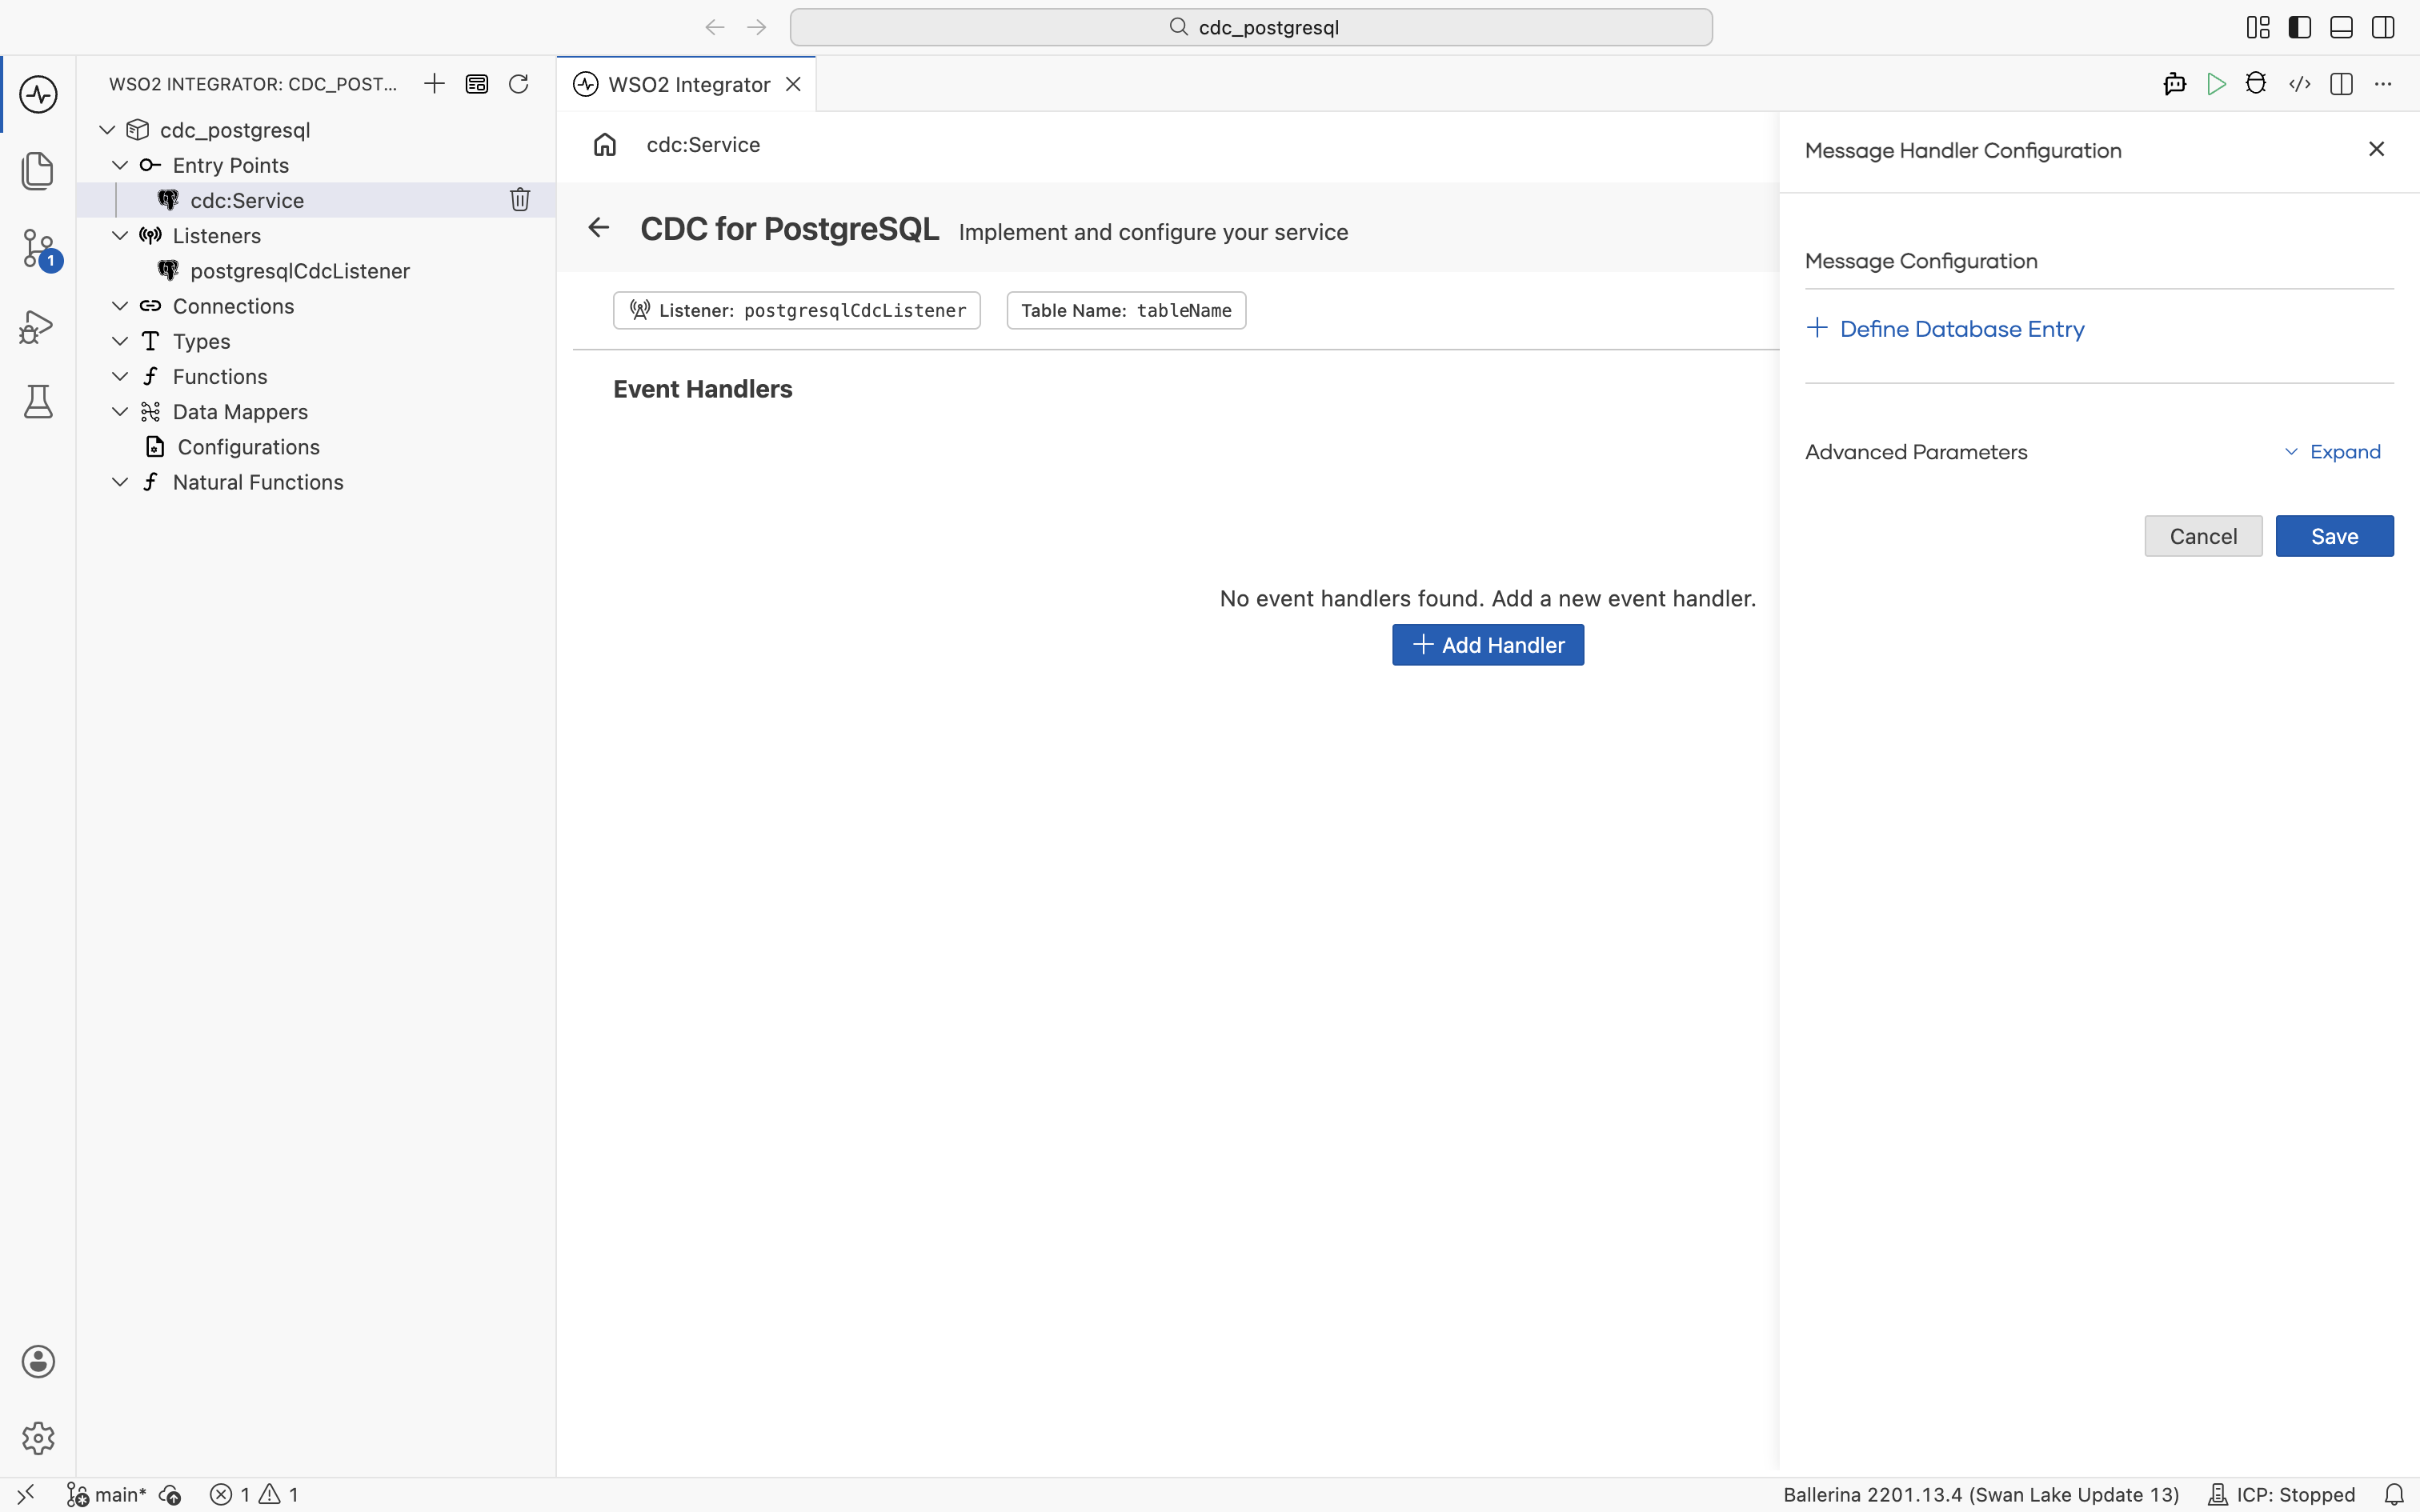
Task: Click cdc_postgresql command center search box
Action: click(x=1251, y=27)
